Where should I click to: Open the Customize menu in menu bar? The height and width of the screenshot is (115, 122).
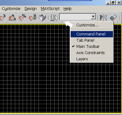11,9
